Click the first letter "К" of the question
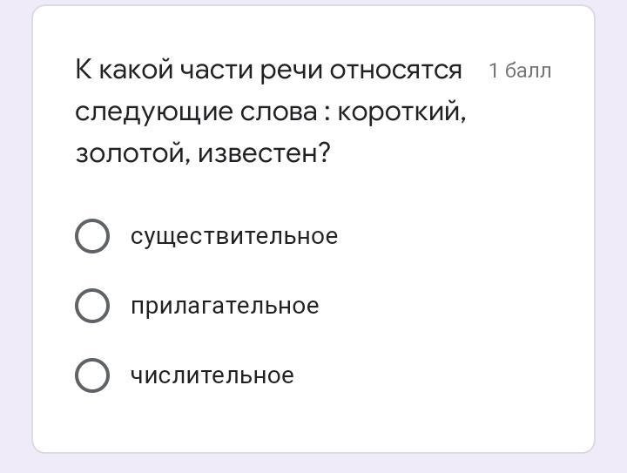Screen dimensions: 627x473 coord(84,71)
